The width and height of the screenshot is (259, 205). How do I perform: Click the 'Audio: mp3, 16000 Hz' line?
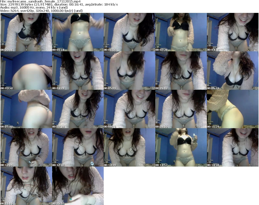pos(34,8)
